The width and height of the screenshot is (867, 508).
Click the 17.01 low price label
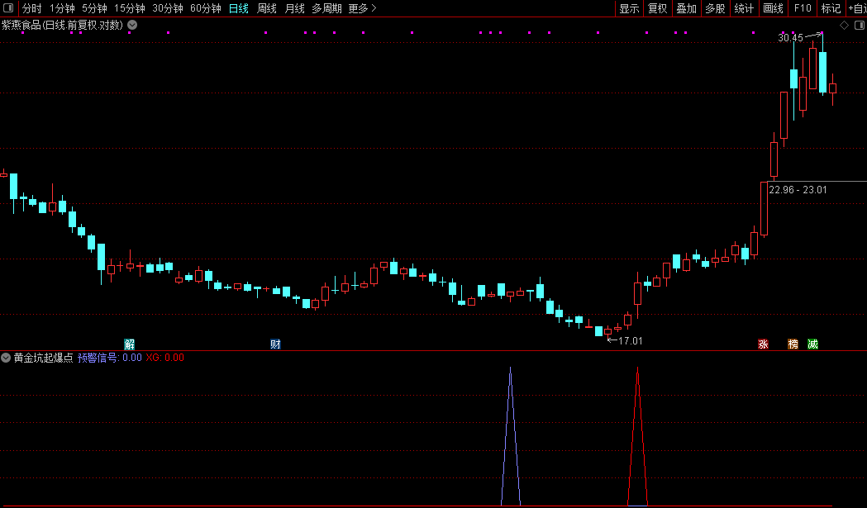[631, 341]
